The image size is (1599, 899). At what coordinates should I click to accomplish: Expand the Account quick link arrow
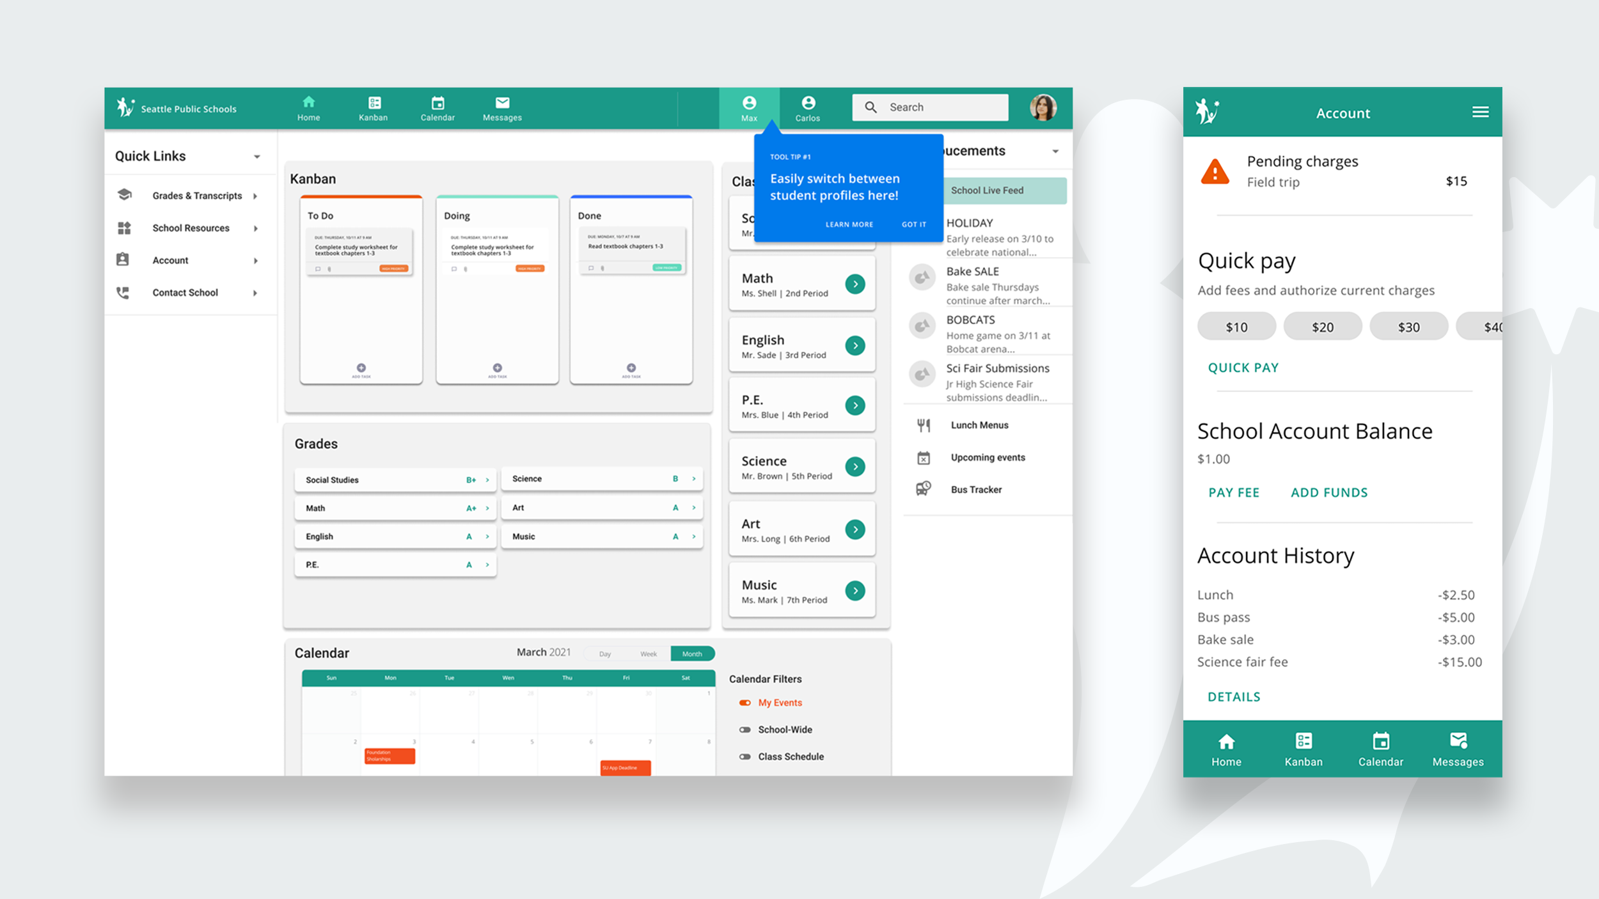pyautogui.click(x=255, y=261)
